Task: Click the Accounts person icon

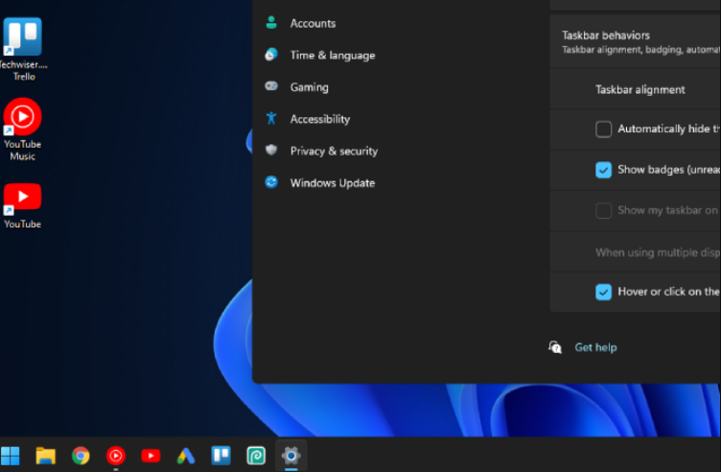Action: coord(271,22)
